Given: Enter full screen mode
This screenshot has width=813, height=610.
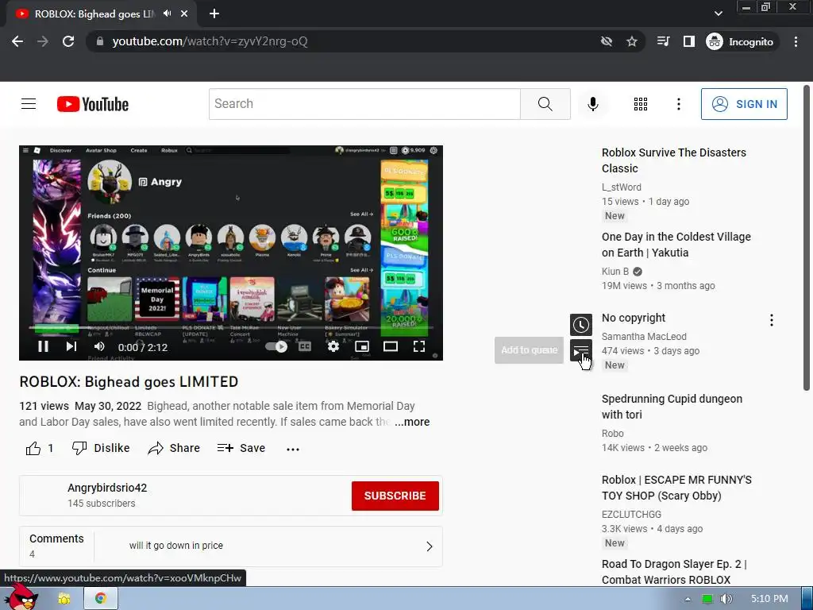Looking at the screenshot, I should pos(419,346).
